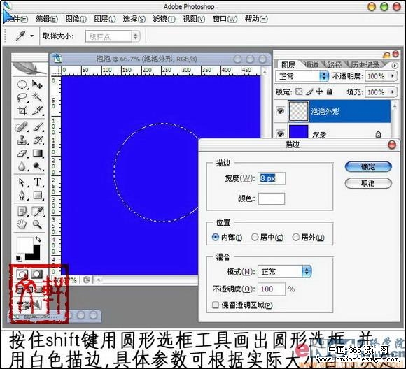The height and width of the screenshot is (369, 406).
Task: Open the 滤镜 menu
Action: [x=164, y=19]
